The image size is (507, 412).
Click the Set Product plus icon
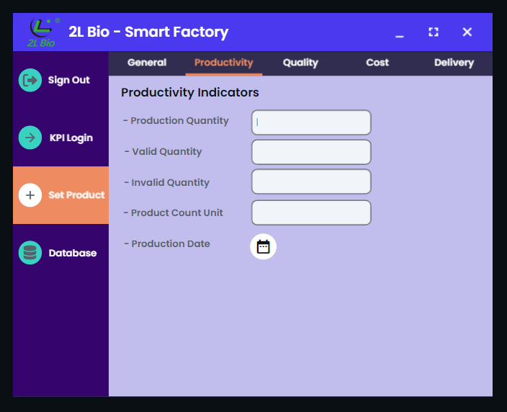click(30, 195)
